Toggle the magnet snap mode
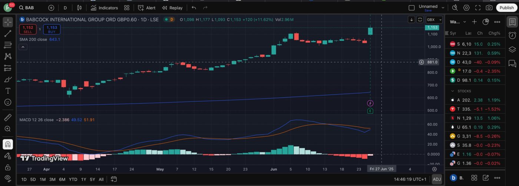The image size is (519, 186). pyautogui.click(x=8, y=144)
